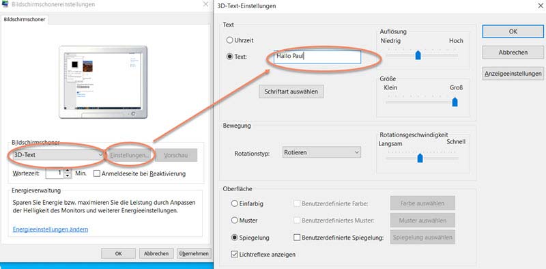The height and width of the screenshot is (269, 546).
Task: Open Anzeigeeinstellungen
Action: pos(513,74)
